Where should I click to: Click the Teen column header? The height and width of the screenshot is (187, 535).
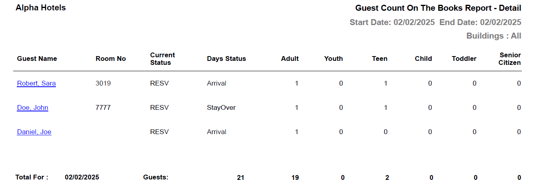coord(380,59)
